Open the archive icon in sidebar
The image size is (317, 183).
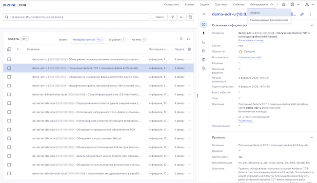203,60
